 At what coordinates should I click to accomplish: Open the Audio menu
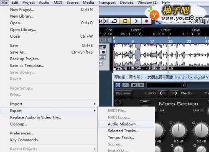pyautogui.click(x=44, y=3)
